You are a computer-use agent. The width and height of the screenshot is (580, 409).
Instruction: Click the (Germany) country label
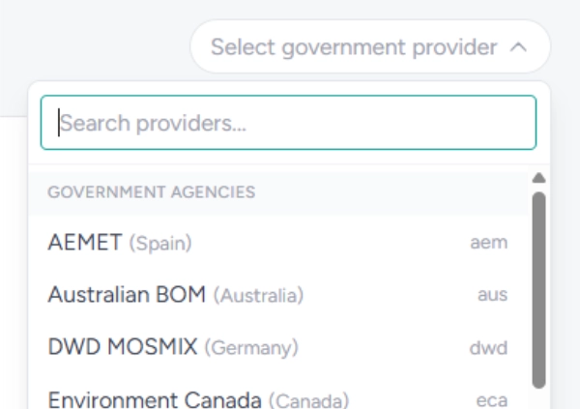coord(251,347)
